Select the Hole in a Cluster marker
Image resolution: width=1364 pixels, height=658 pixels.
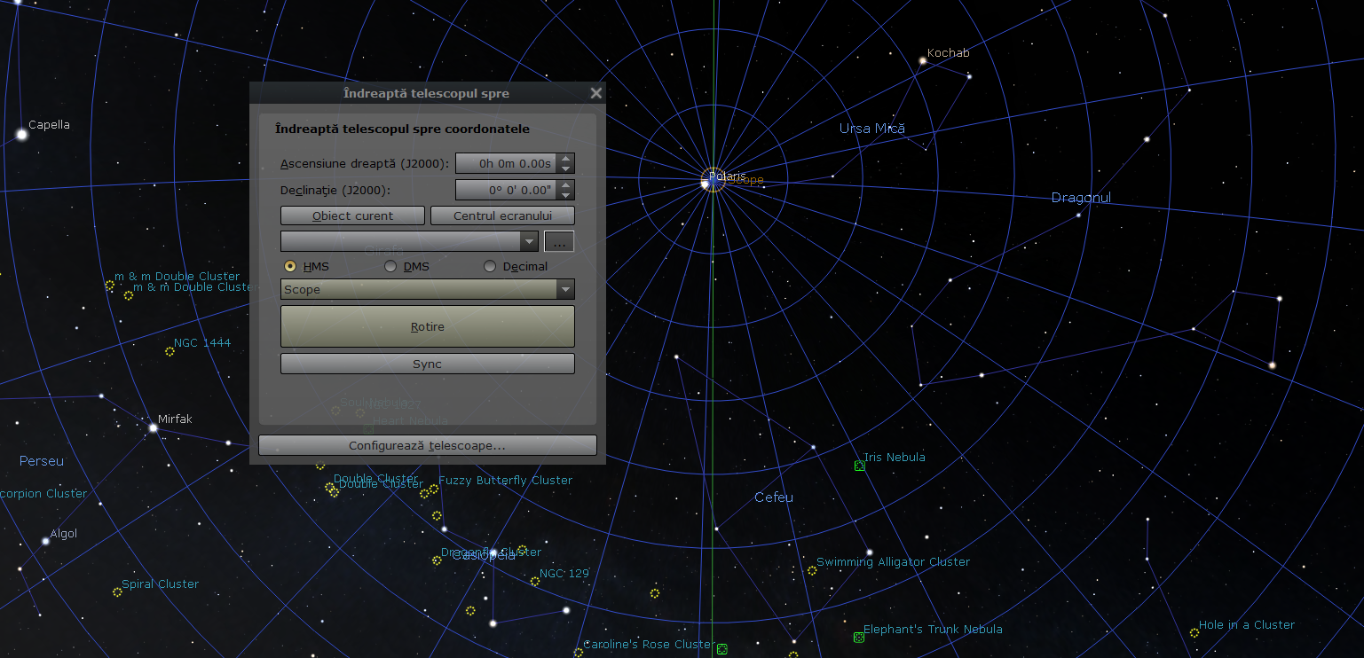pos(1194,633)
